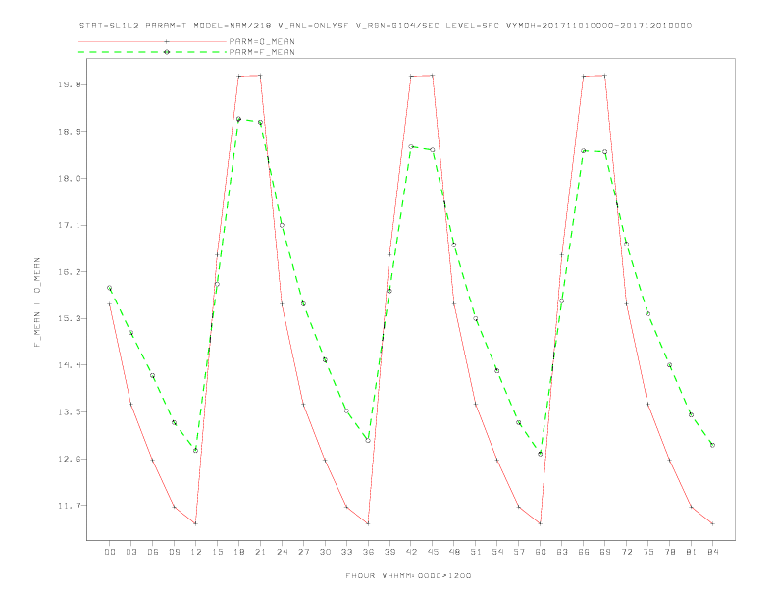Click the 13.5 y-axis tick label
This screenshot has width=777, height=601.
coord(69,412)
